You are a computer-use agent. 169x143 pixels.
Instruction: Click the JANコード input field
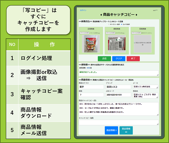pyautogui.click(x=118, y=95)
